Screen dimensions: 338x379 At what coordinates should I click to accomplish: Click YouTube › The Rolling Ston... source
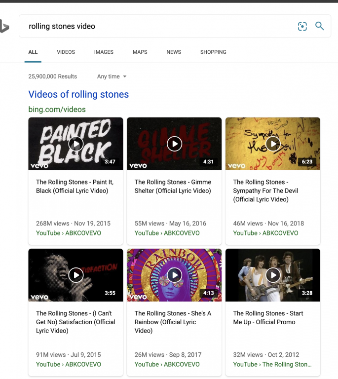point(272,364)
